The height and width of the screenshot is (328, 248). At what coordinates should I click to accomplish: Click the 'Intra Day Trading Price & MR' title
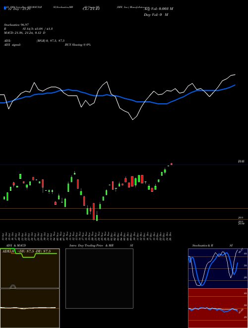pos(91,246)
